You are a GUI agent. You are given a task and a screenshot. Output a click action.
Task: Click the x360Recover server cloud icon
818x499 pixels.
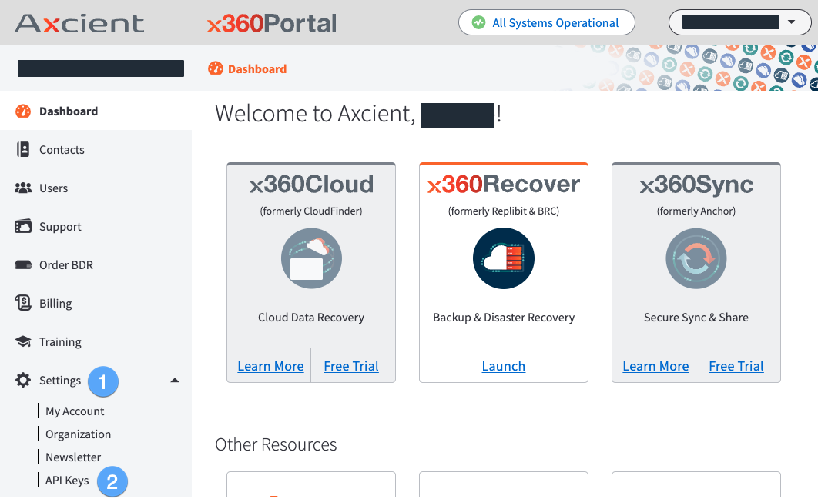coord(504,258)
